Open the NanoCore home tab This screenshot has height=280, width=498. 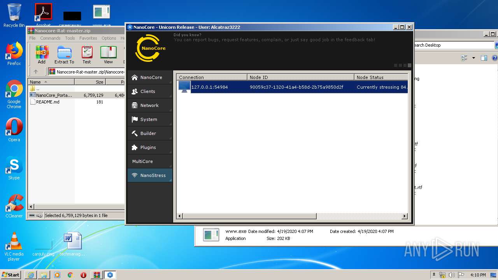click(150, 77)
